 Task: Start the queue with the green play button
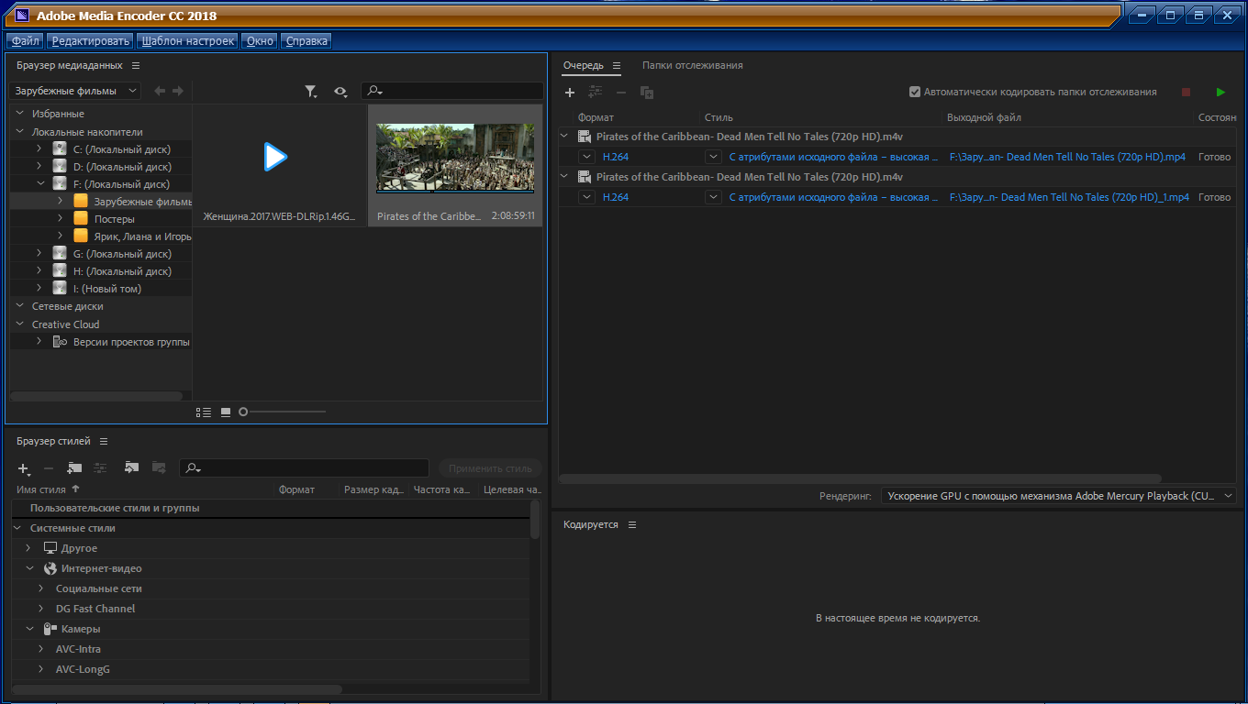(1220, 92)
